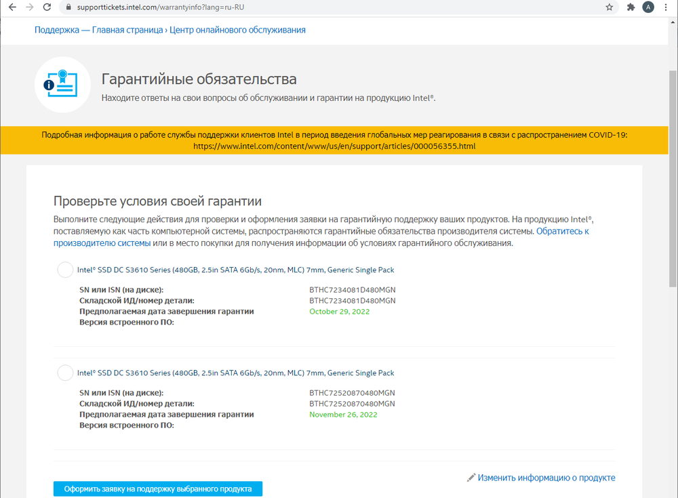This screenshot has width=678, height=498.
Task: Click 'Изменить информацию о продукте' link
Action: (546, 478)
